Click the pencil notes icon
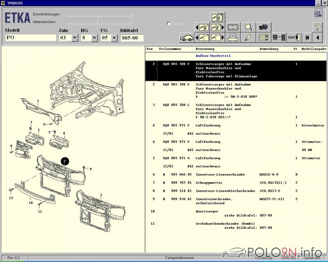 (248, 38)
